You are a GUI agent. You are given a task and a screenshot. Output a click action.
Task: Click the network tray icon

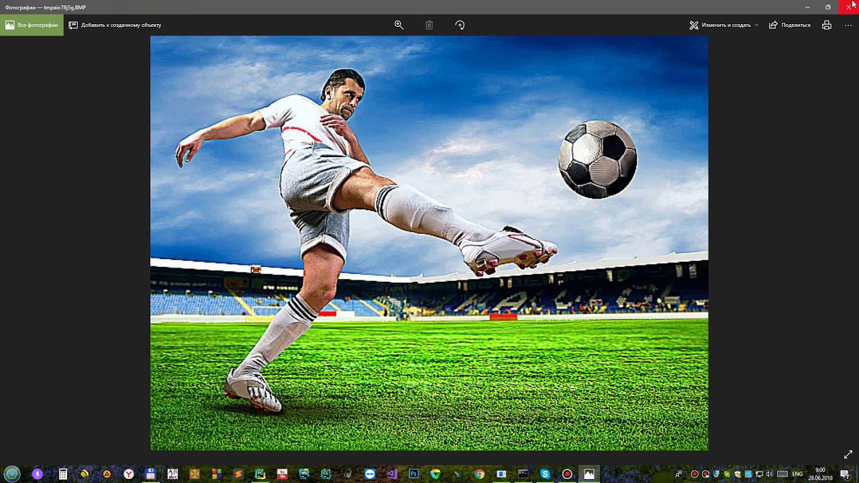[x=760, y=474]
